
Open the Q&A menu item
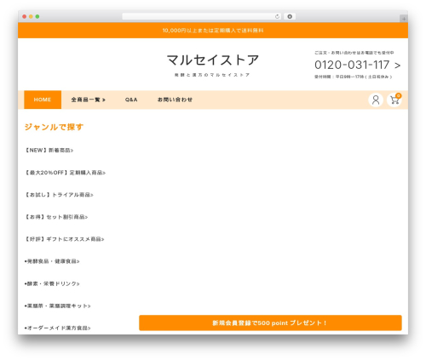point(131,100)
